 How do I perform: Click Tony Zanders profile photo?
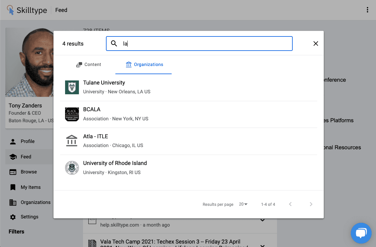[x=29, y=62]
